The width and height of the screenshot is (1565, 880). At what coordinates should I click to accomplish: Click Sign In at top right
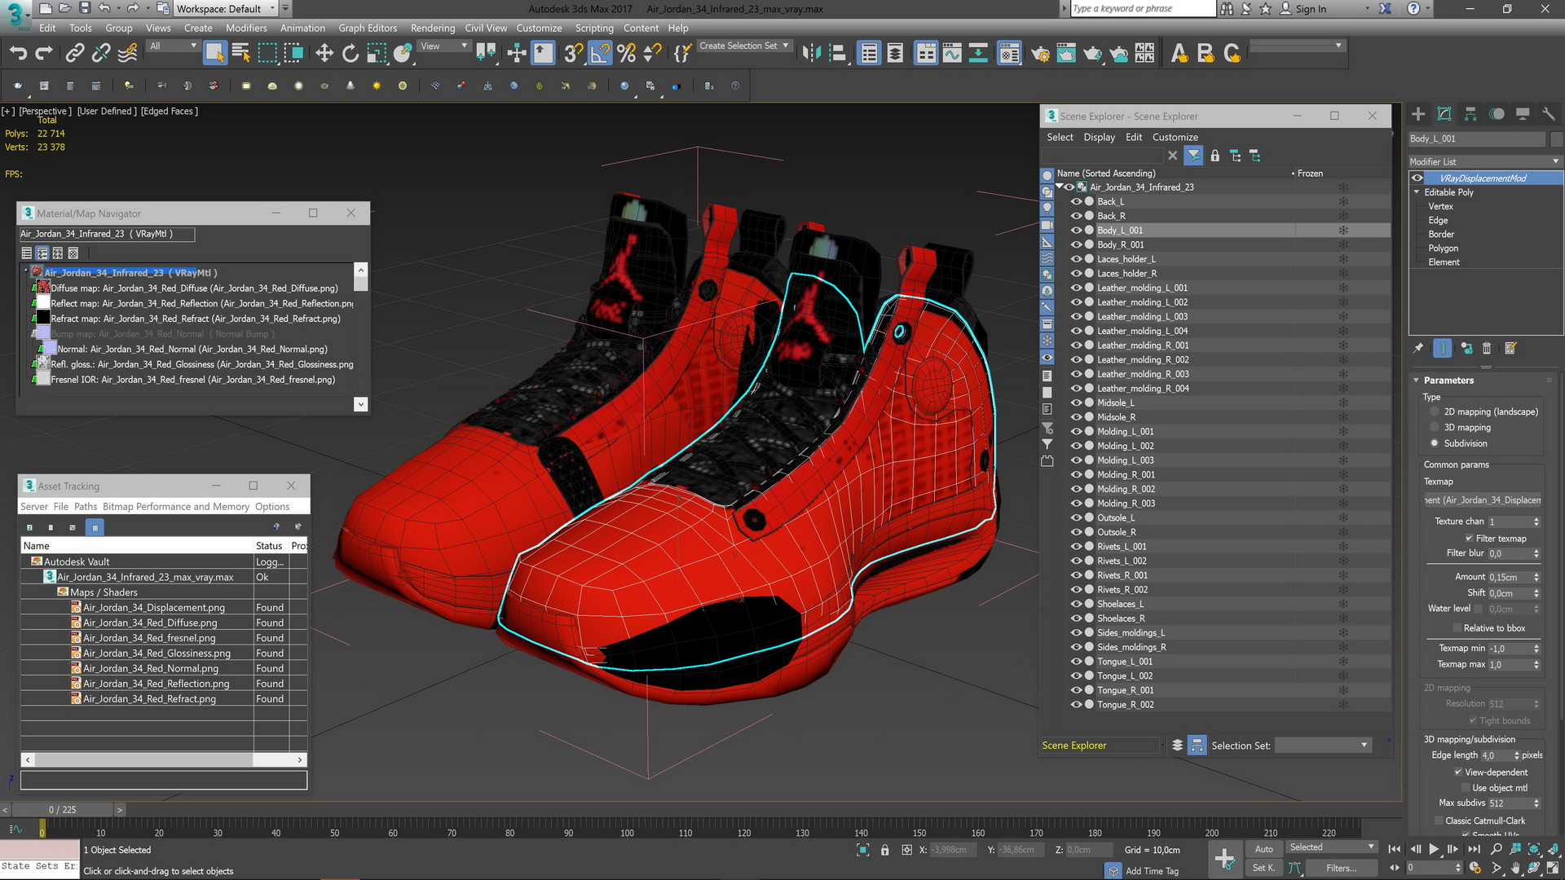tap(1311, 9)
